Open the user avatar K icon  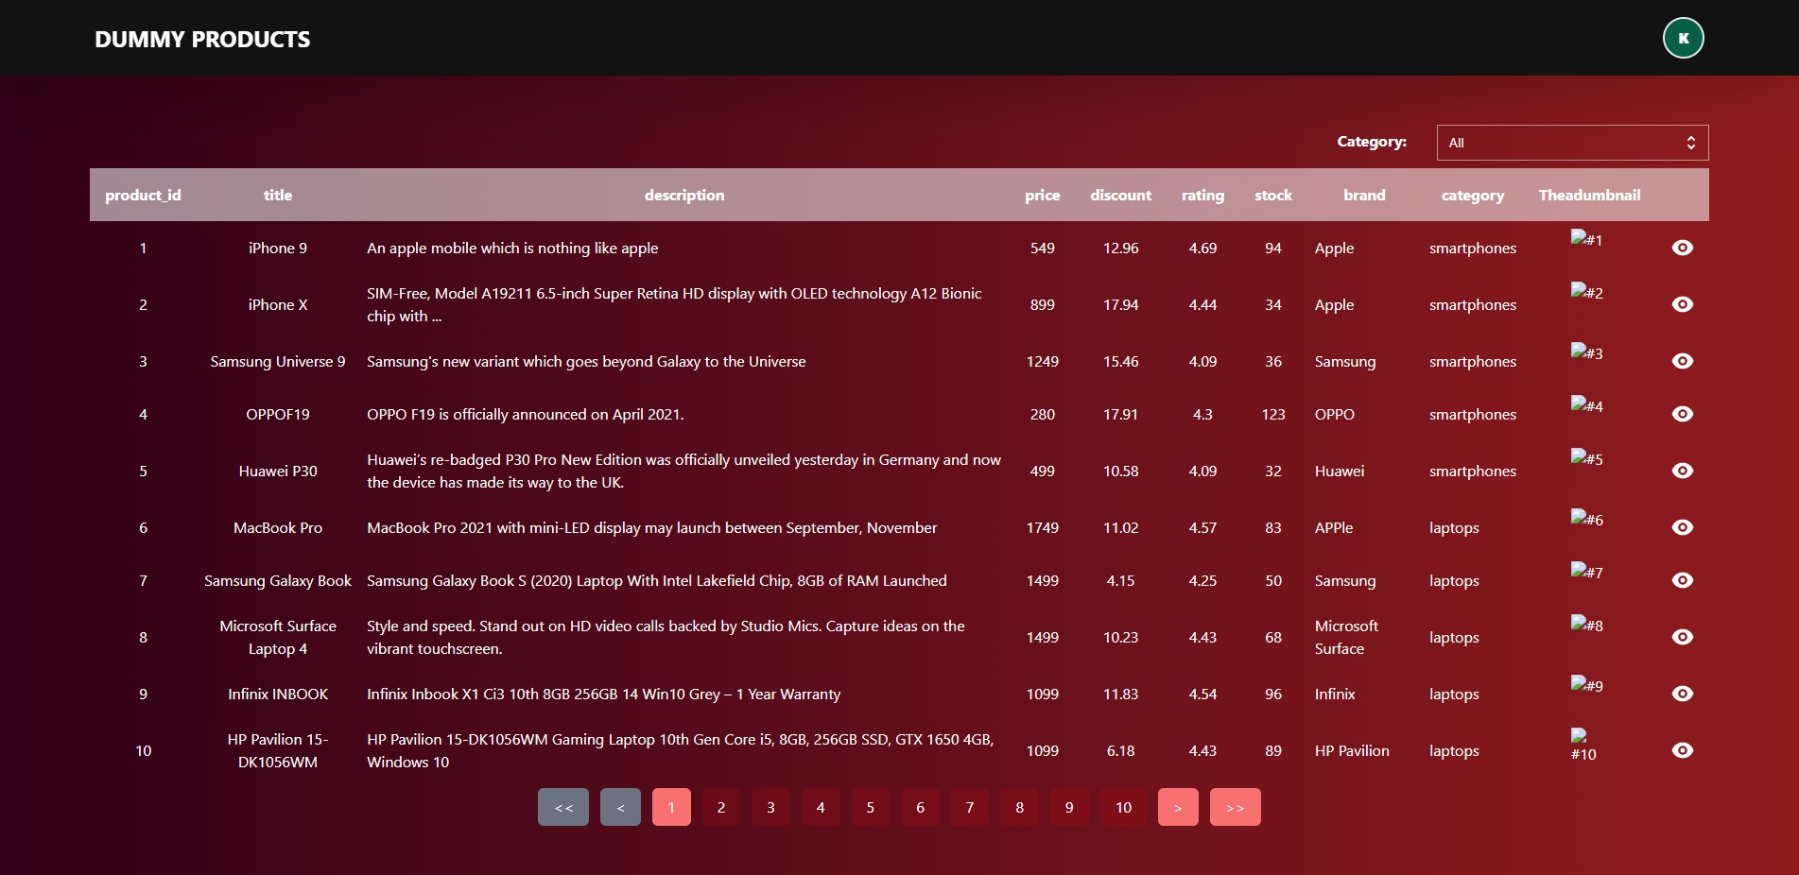(1683, 39)
